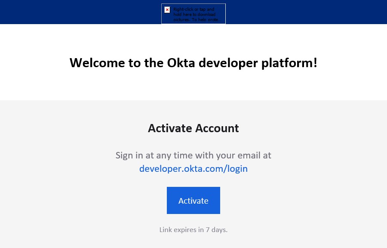Viewport: 387px width, 248px height.
Task: Click the 'Sign in at any time' text
Action: 193,155
